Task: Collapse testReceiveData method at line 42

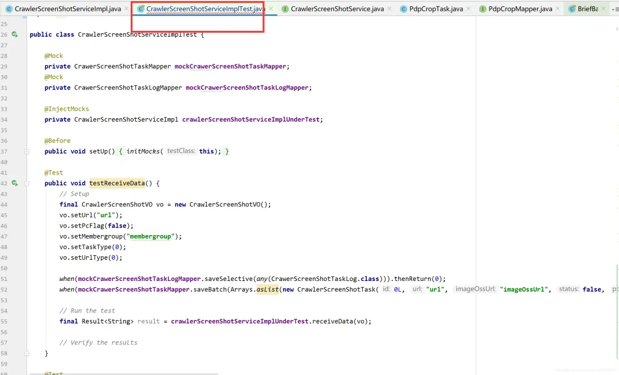Action: 27,183
